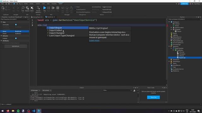The image size is (202, 113).
Task: Open the PLUGINS ribbon tab
Action: click(54, 4)
